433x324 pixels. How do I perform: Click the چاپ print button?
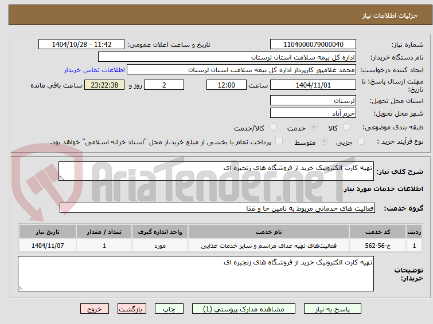click(169, 309)
